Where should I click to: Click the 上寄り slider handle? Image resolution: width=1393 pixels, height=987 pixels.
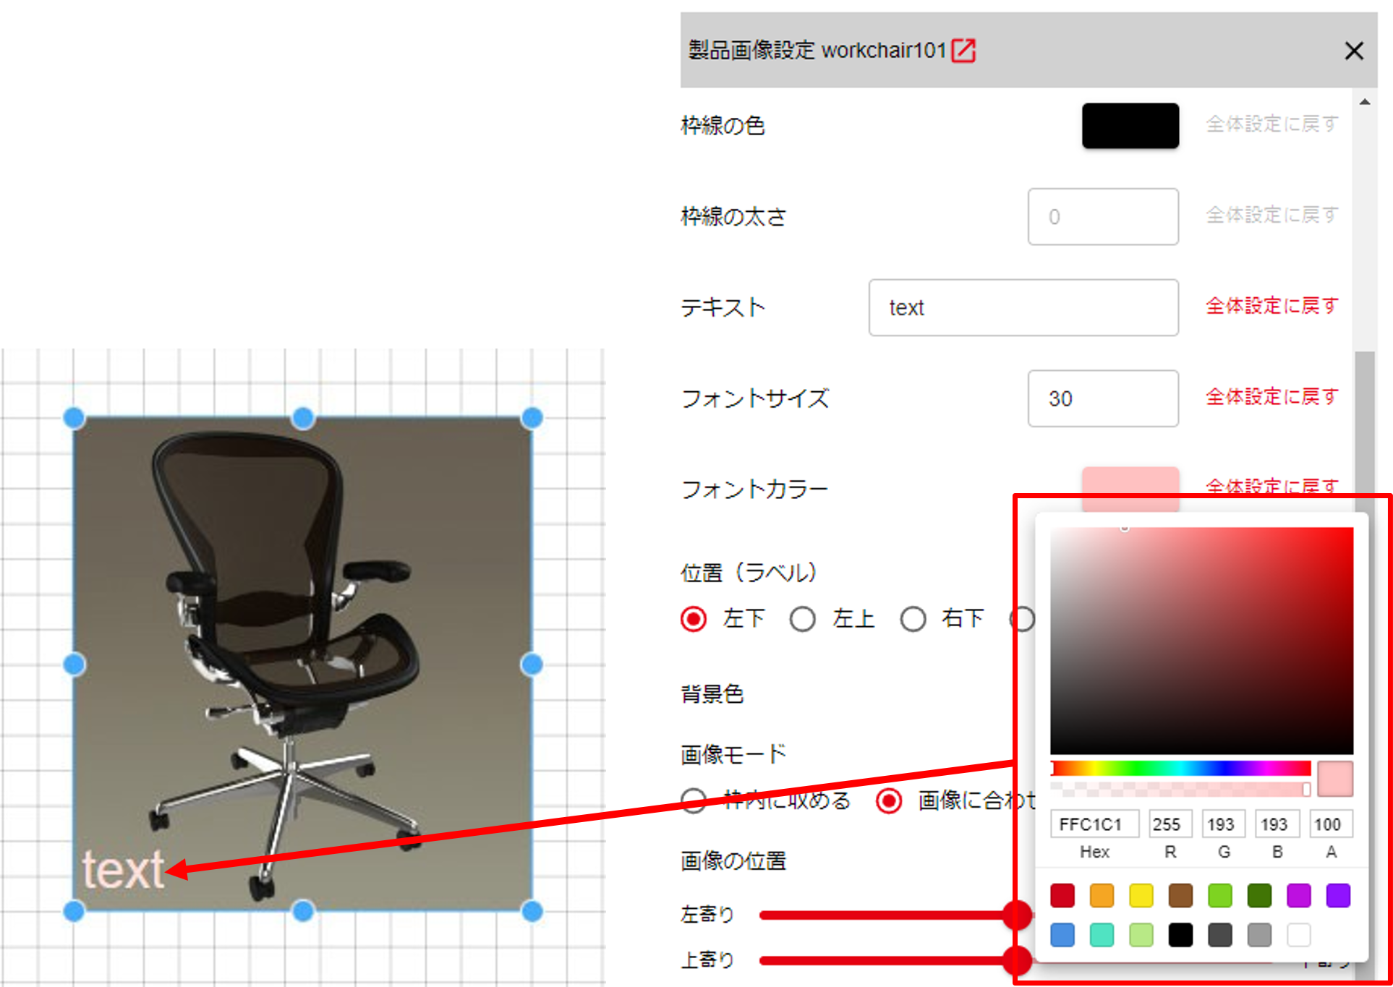click(x=1017, y=960)
